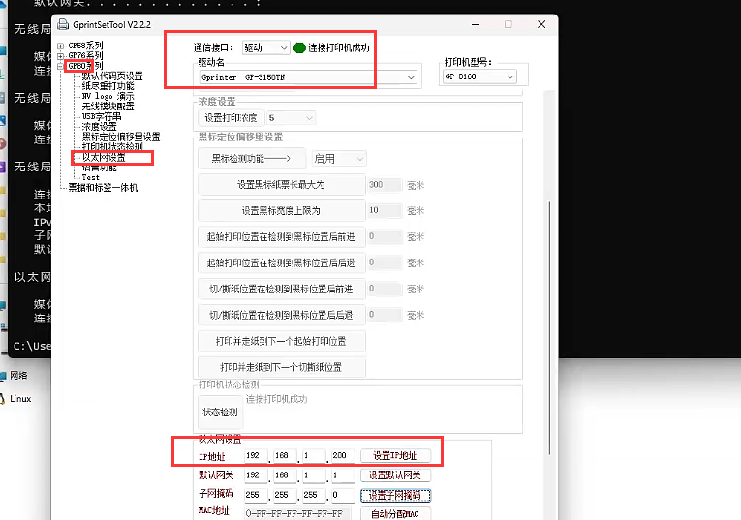Click the settings panel vertical scrollbar
This screenshot has height=520, width=741.
(549, 327)
